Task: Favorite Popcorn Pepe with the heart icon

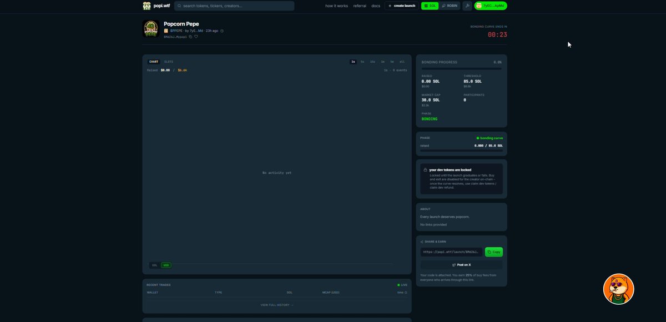Action: [x=196, y=37]
